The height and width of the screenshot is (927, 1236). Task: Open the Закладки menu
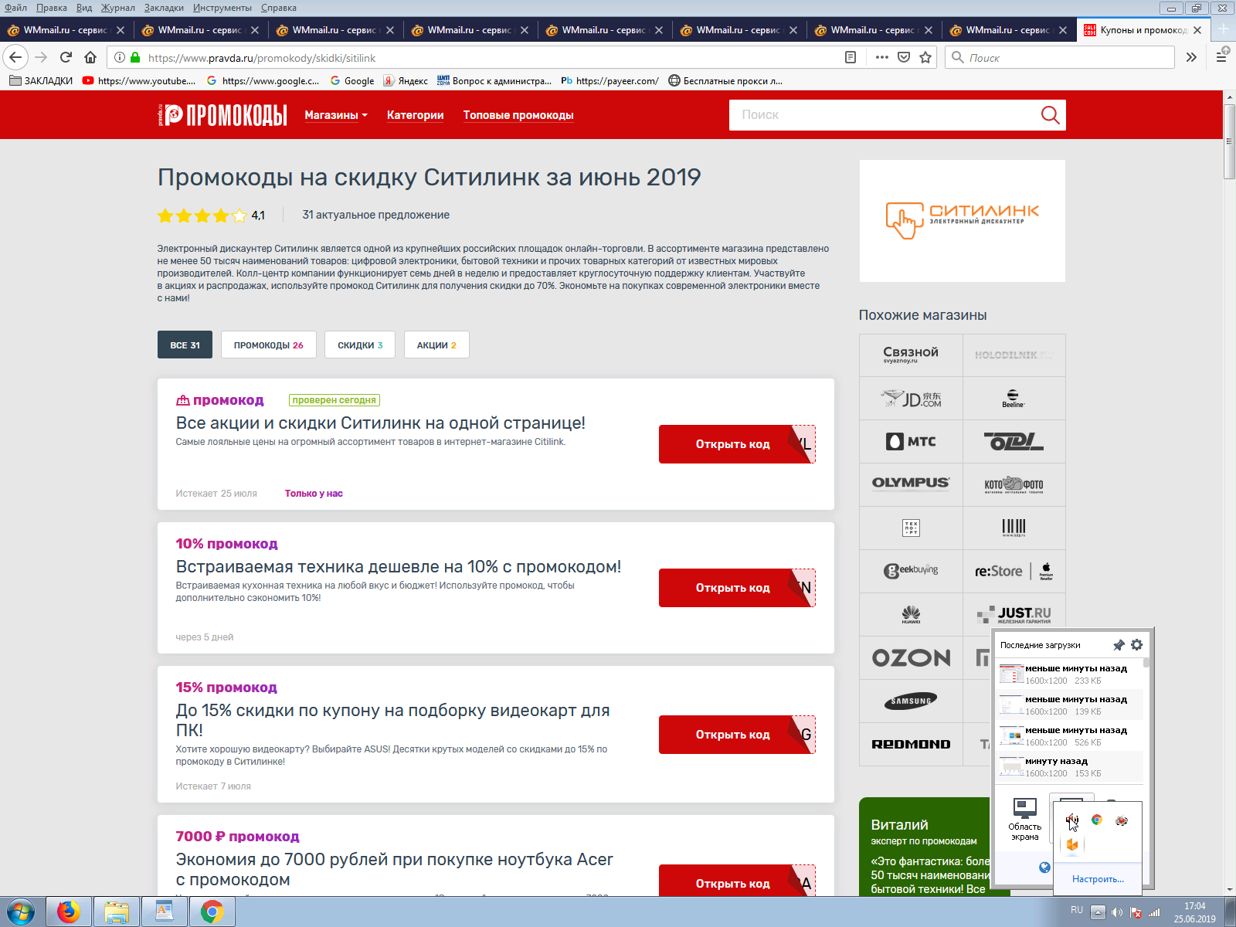click(164, 8)
